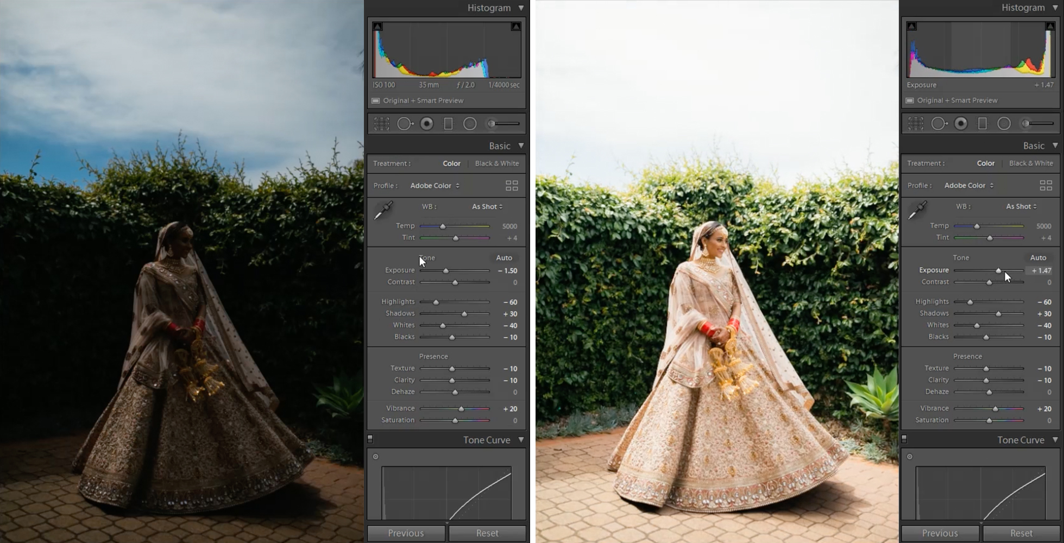Select Spot Removal tool in left panel
Viewport: 1064px width, 543px height.
pos(405,124)
